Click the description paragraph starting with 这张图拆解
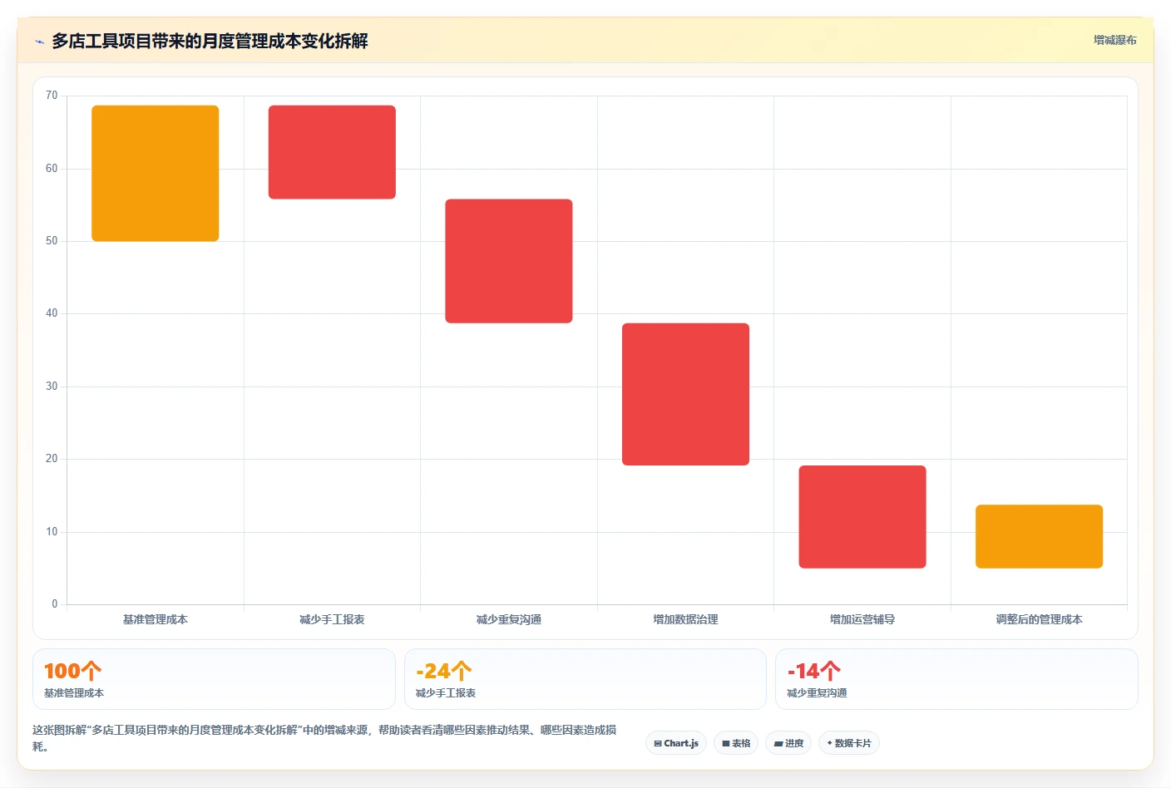 point(324,738)
